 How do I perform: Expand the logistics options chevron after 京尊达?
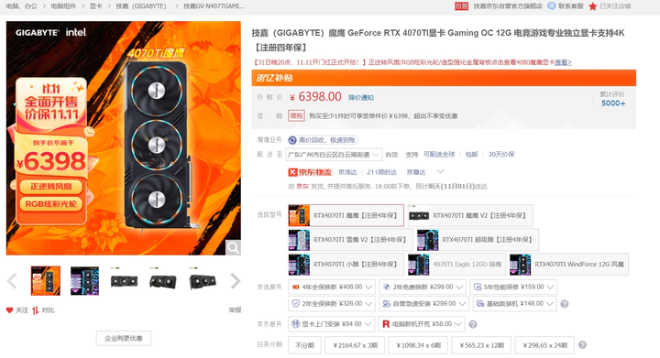pos(441,171)
